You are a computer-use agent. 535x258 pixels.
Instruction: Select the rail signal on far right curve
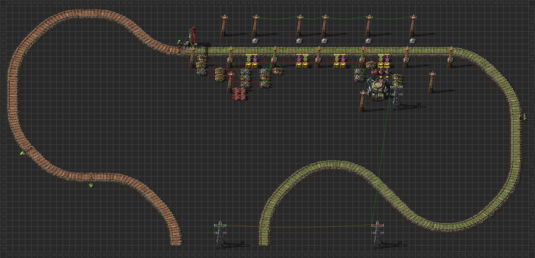tap(525, 116)
